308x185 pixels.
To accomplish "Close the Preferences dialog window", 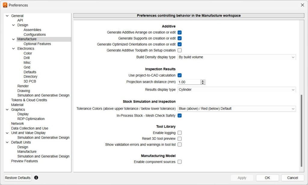I will (302, 5).
